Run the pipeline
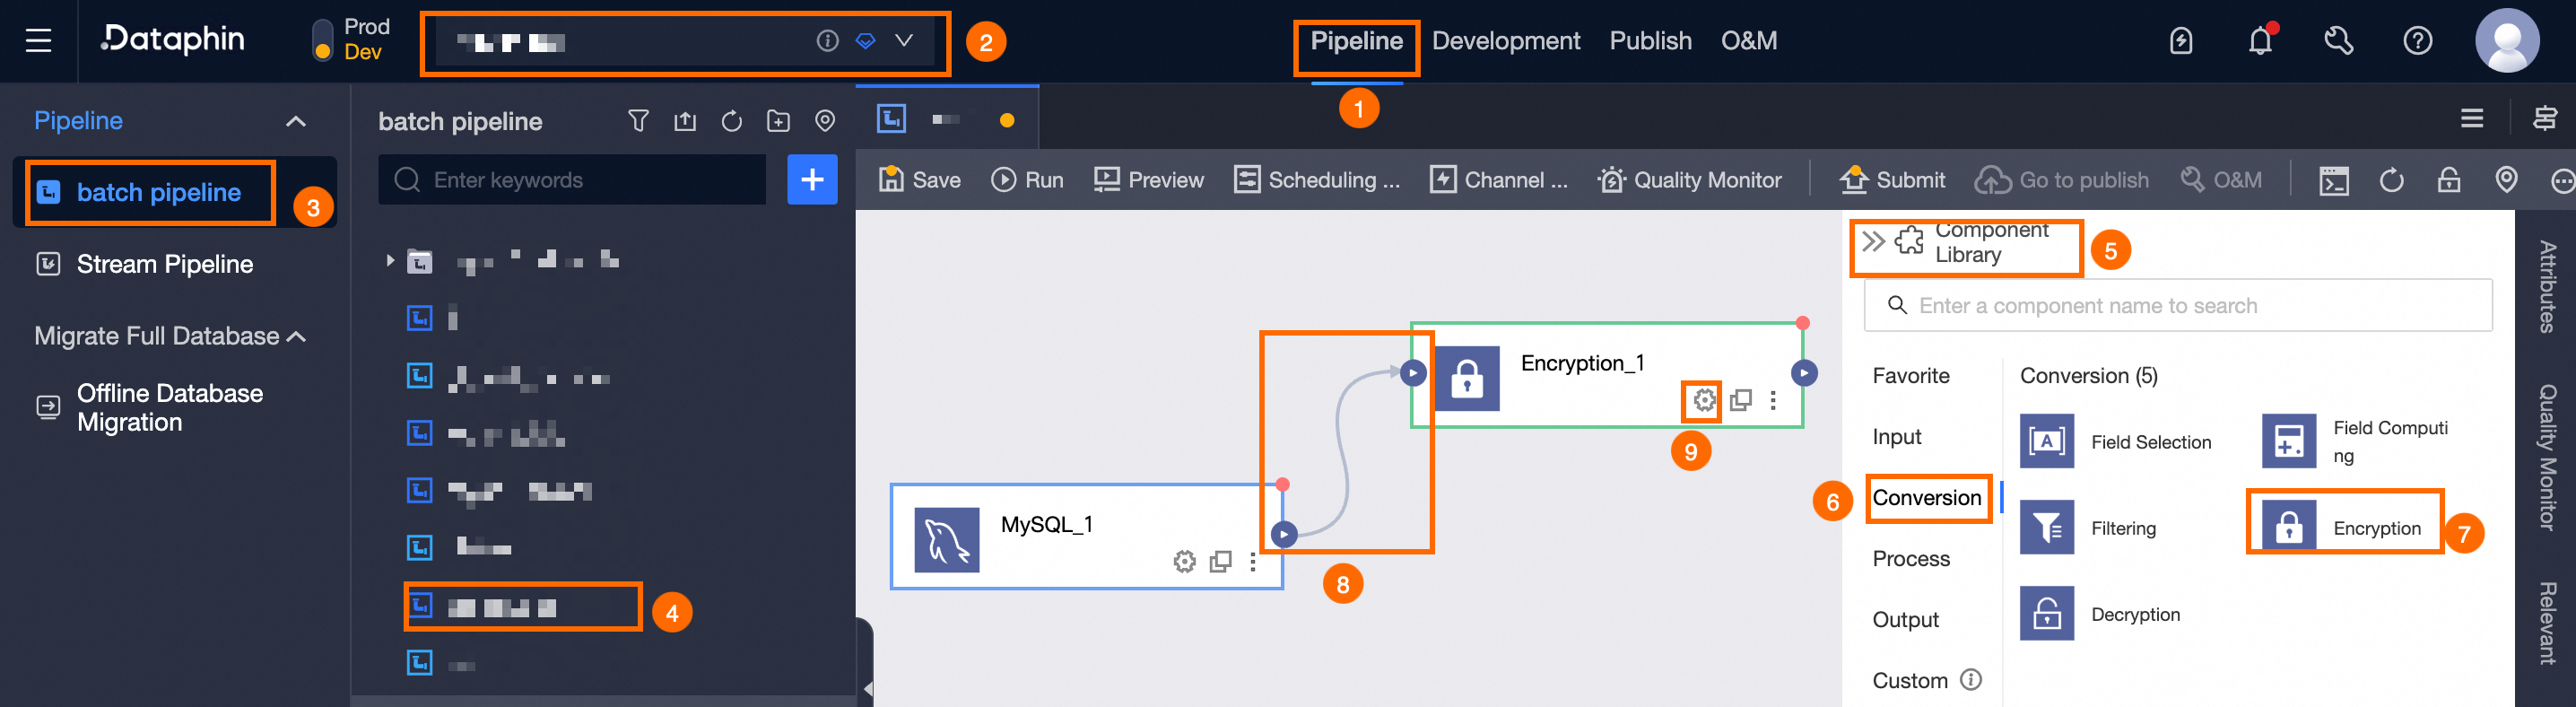This screenshot has width=2576, height=707. pos(1027,180)
